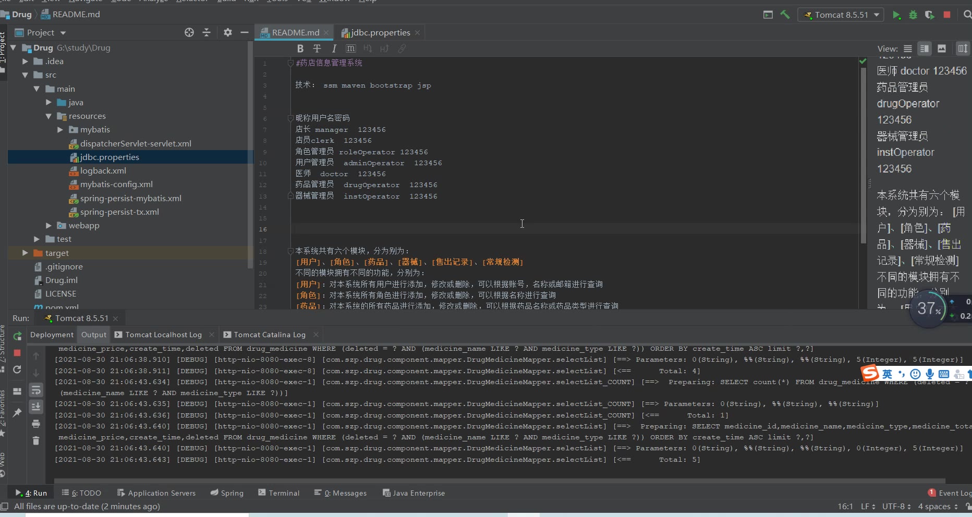Expand the mybatis folder under resources
This screenshot has width=972, height=517.
(60, 130)
